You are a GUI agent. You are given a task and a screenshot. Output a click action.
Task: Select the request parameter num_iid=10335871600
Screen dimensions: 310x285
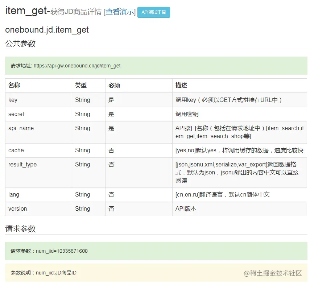pyautogui.click(x=62, y=251)
